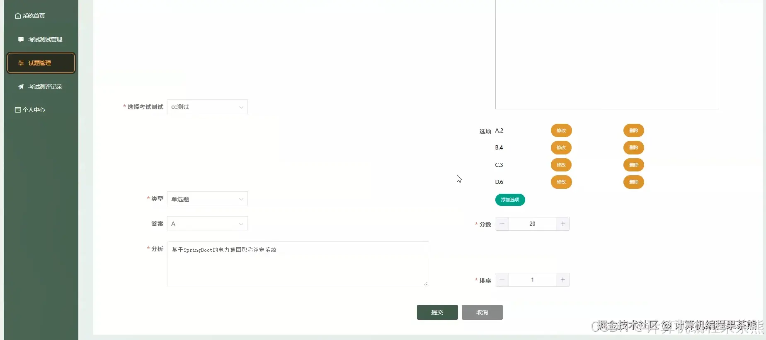The width and height of the screenshot is (766, 340).
Task: Click the sliders icon beside 试题管理
Action: point(21,63)
